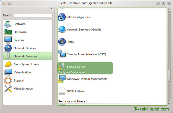Image resolution: width=173 pixels, height=113 pixels.
Task: Open Remote Administration (VNC) text
Action: point(86,54)
